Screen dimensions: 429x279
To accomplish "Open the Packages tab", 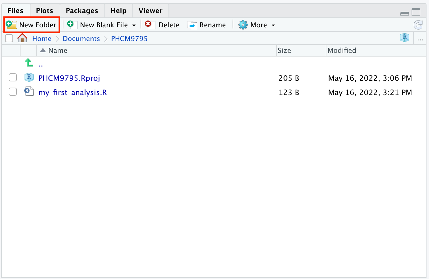I will coord(82,11).
